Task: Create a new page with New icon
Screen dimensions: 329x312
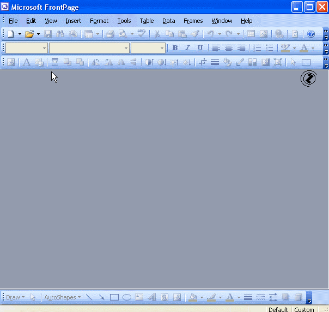Action: coord(11,34)
